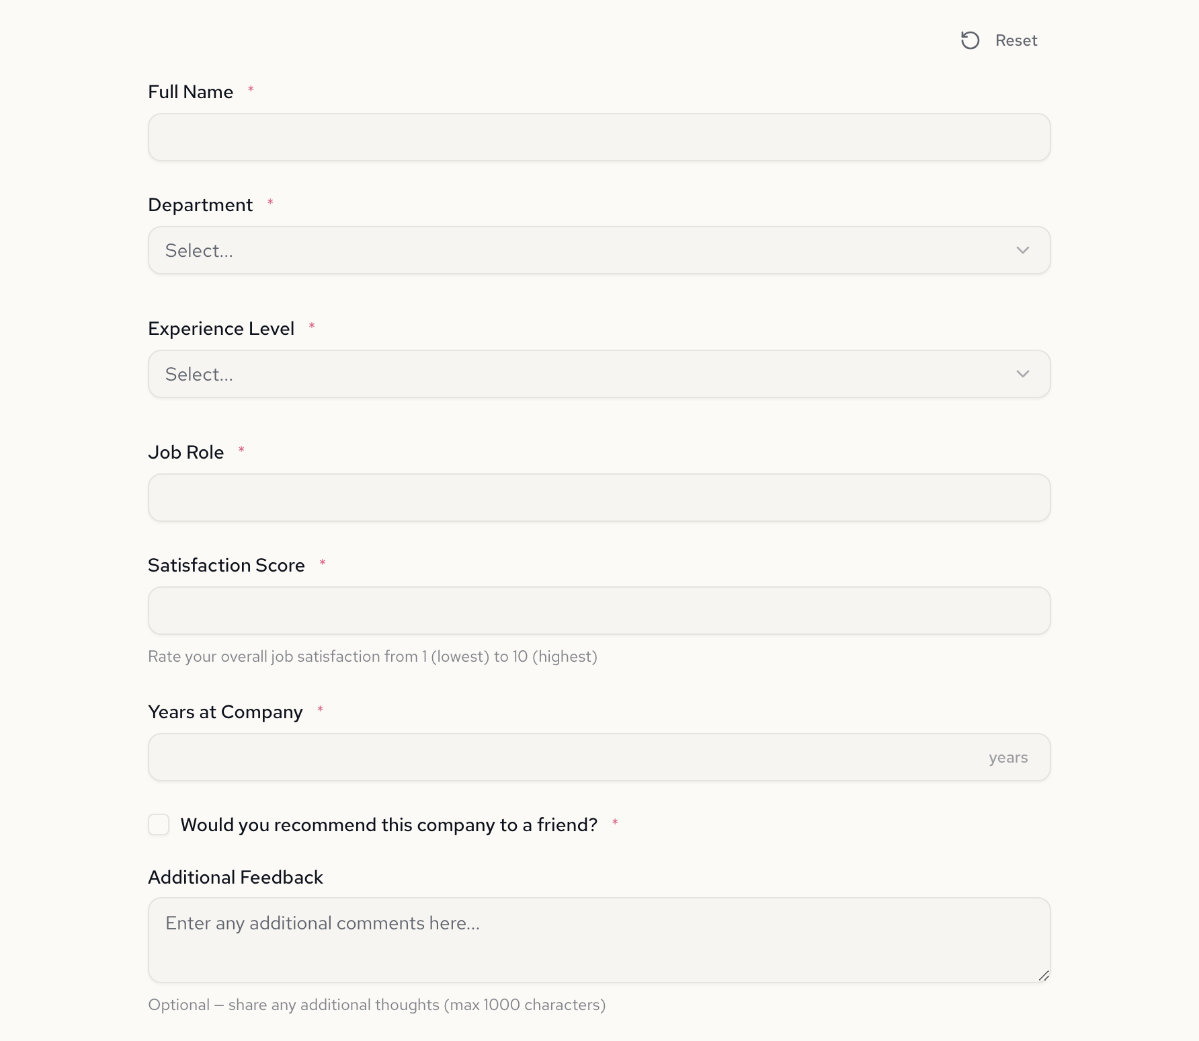Click the Full Name label
The image size is (1199, 1041).
click(190, 91)
